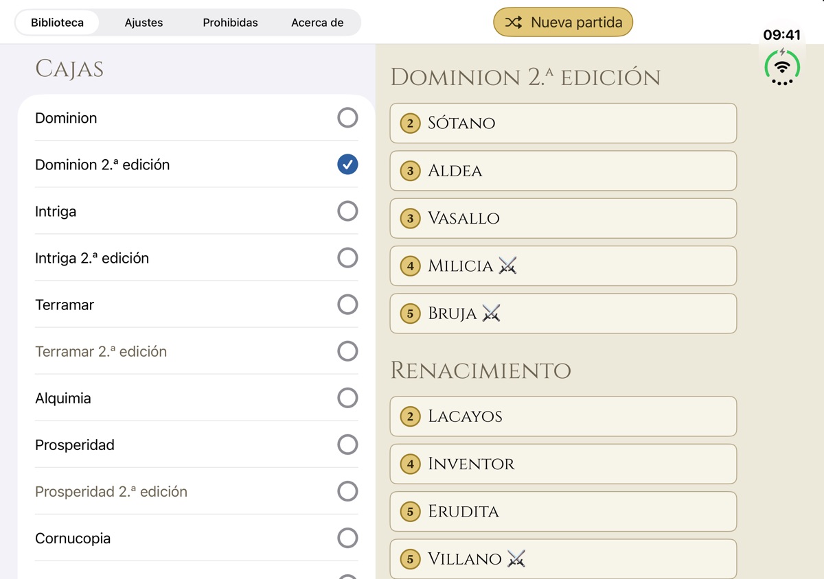The image size is (824, 579).
Task: Click the cost 2 coin on Lacayos
Action: click(x=411, y=416)
